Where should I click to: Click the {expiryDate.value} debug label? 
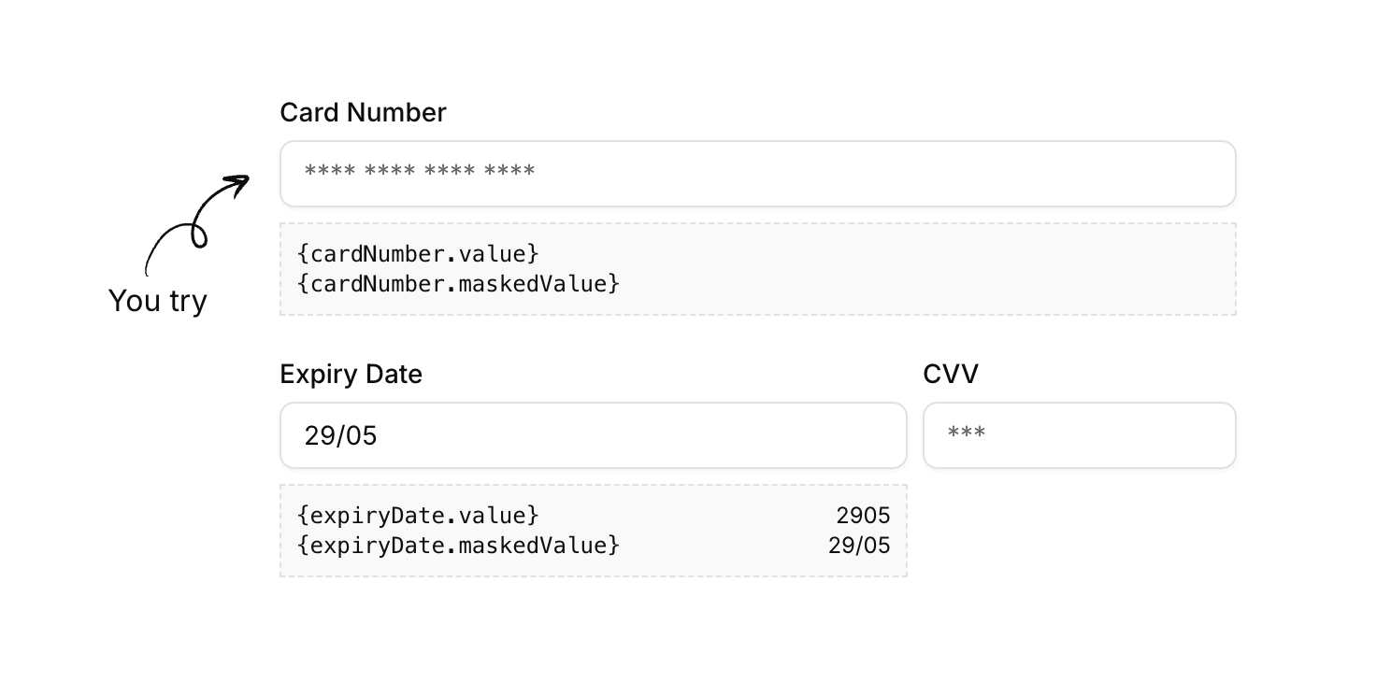tap(418, 516)
